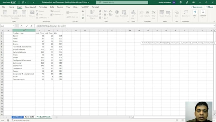This screenshot has height=122, width=216.
Task: Click the cell Hoodies & Sweatshirts
Action: tap(24, 47)
